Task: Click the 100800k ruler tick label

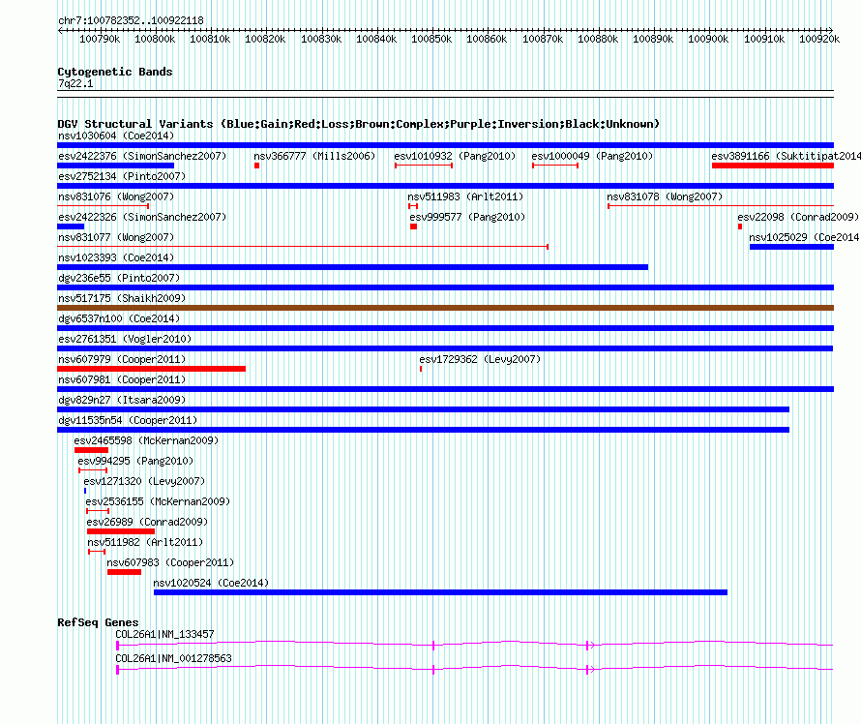Action: 155,39
